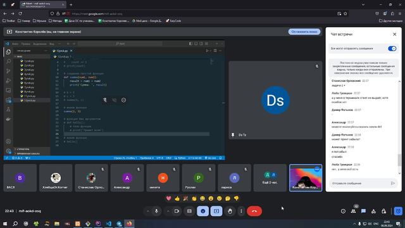Image resolution: width=405 pixels, height=228 pixels.
Task: Open VS Code from the taskbar
Action: tap(109, 224)
